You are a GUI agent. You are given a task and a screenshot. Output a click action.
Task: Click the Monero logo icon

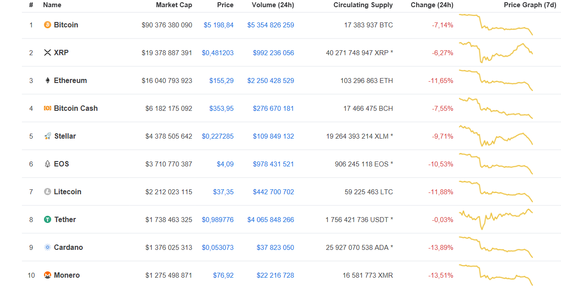(x=48, y=275)
